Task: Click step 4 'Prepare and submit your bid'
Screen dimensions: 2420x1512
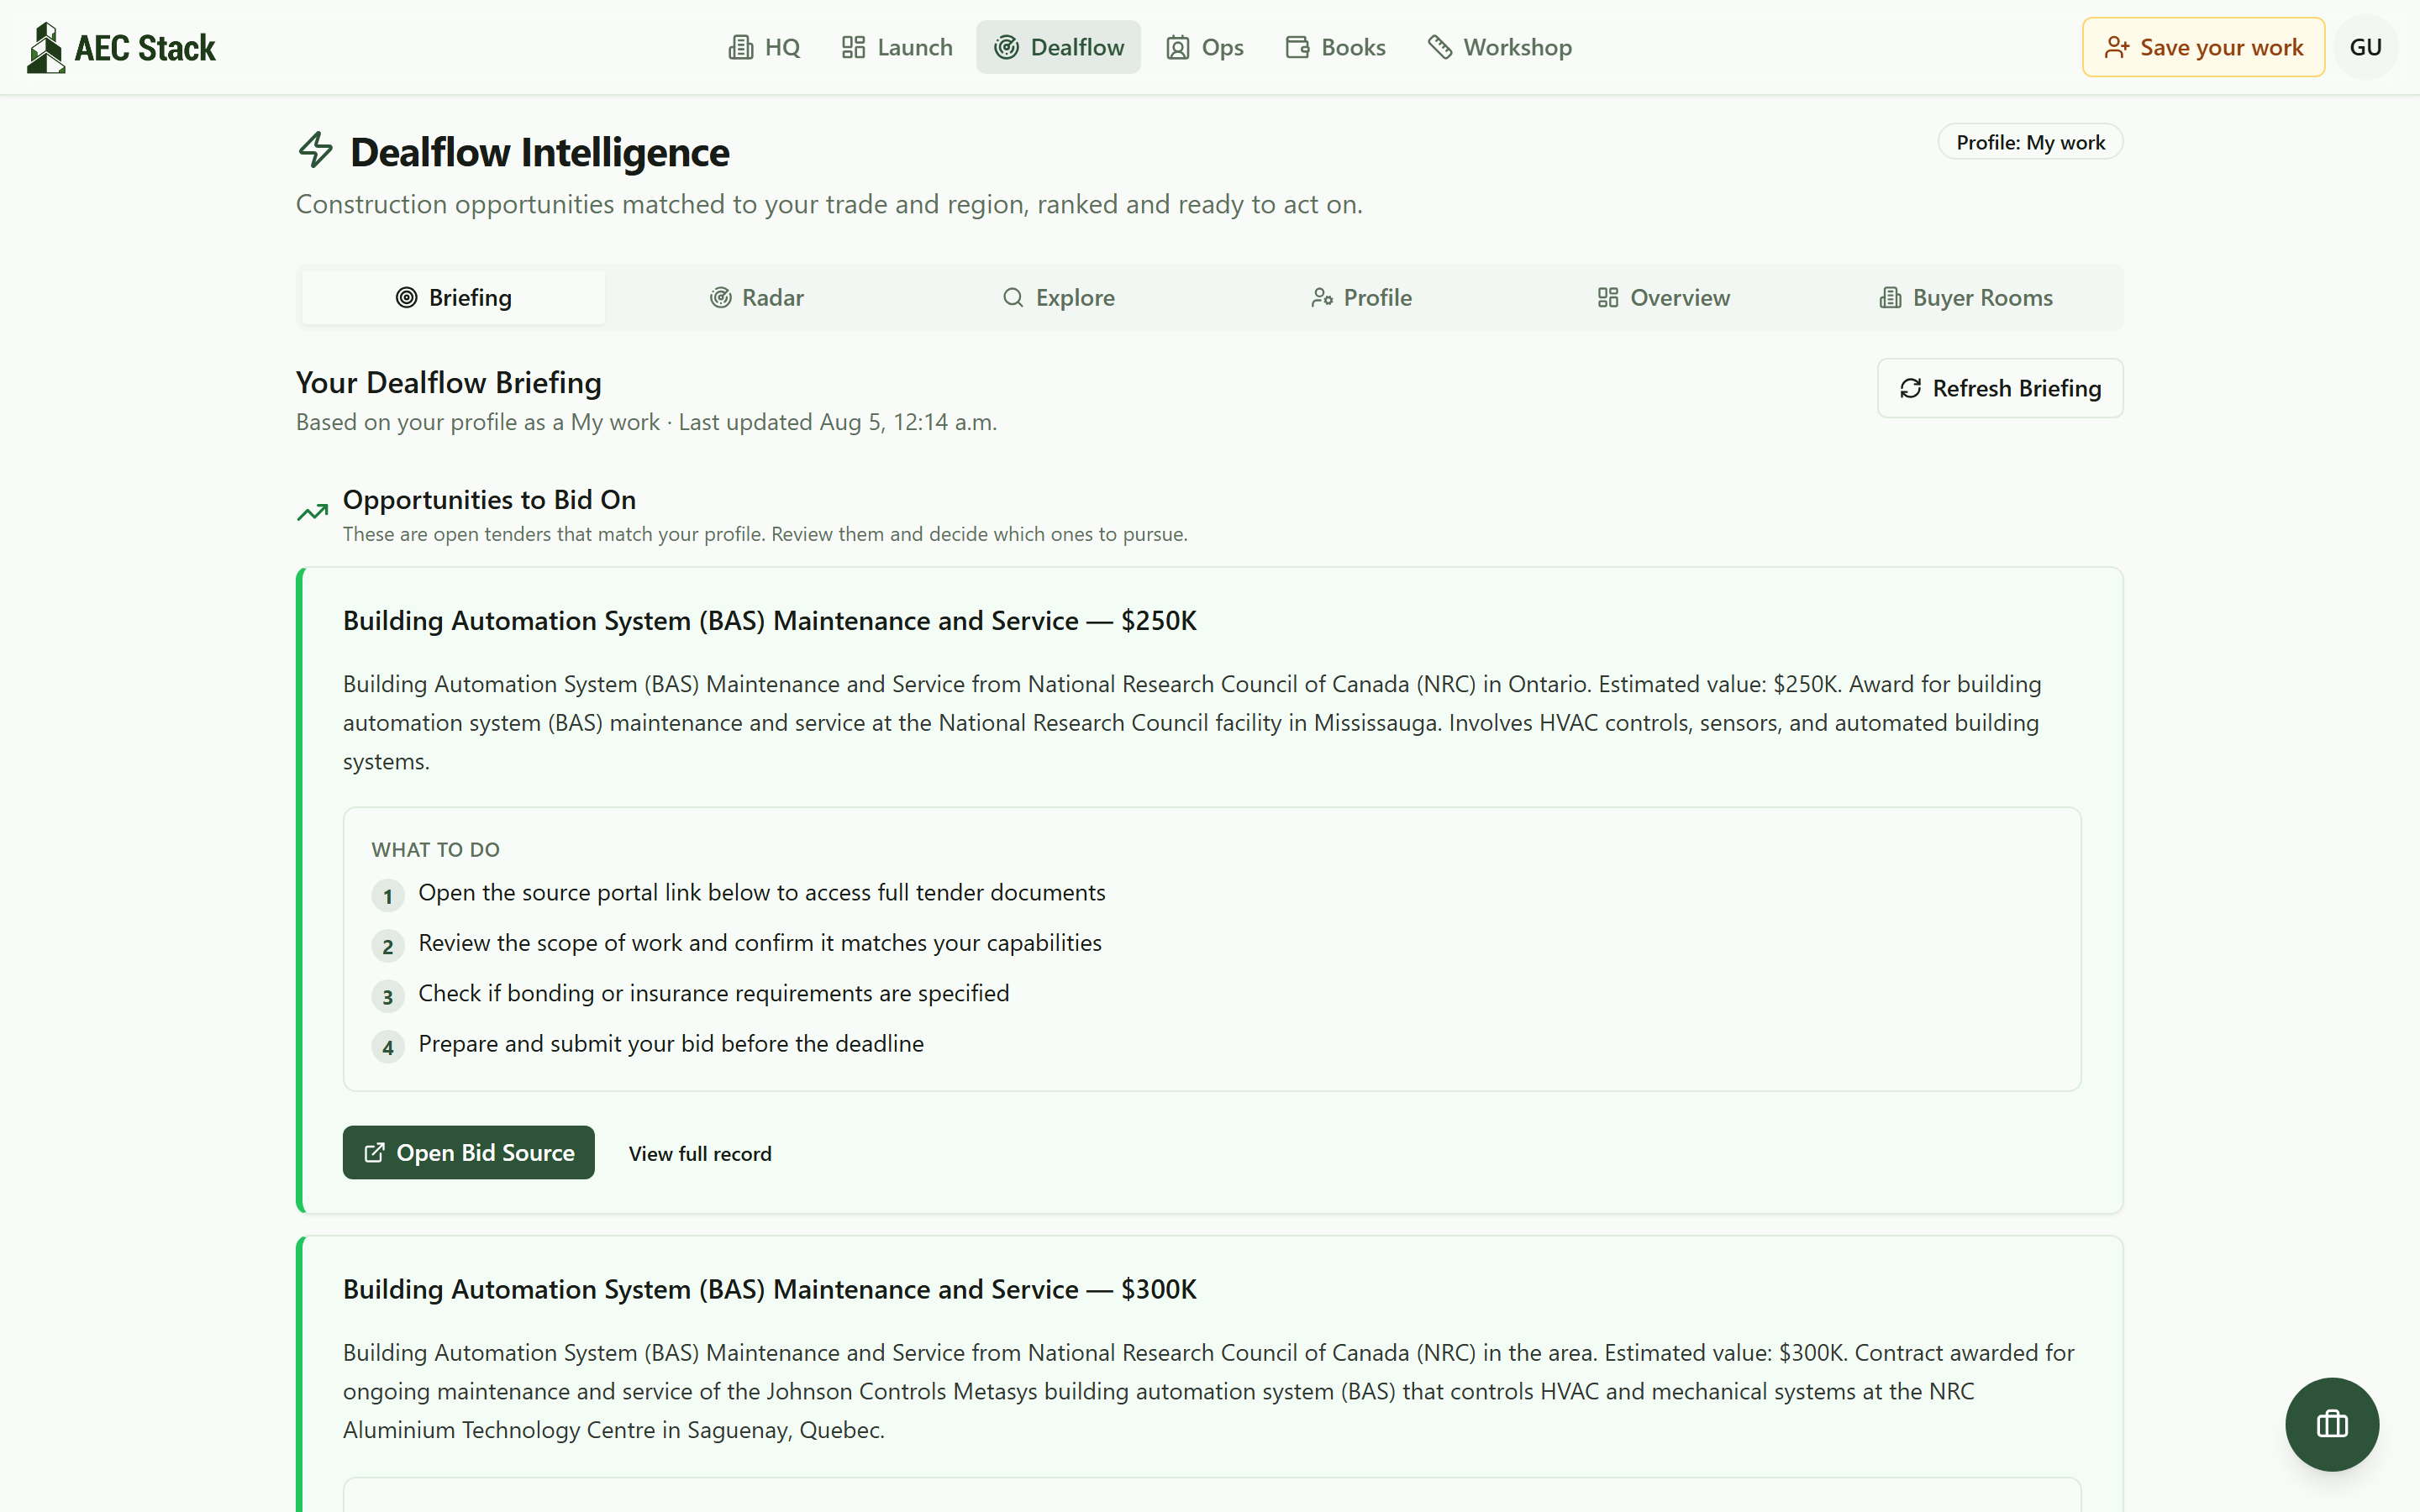Action: point(670,1043)
